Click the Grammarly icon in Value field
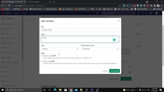 click(114, 40)
